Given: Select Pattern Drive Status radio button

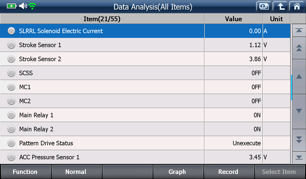Looking at the screenshot, I should (x=11, y=143).
